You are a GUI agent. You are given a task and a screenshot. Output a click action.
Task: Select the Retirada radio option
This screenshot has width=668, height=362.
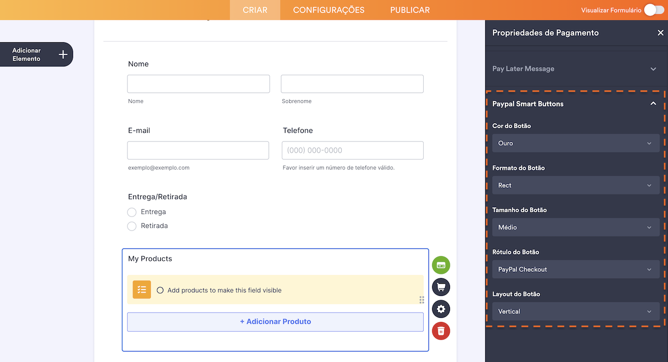pyautogui.click(x=132, y=226)
